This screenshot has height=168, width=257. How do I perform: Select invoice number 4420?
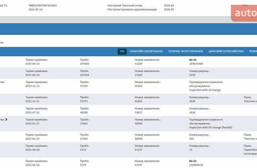(x=193, y=101)
